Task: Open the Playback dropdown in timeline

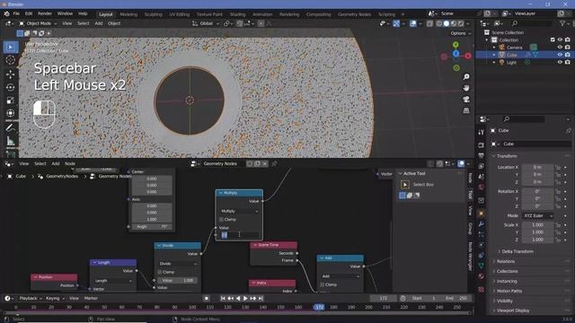Action: coord(31,299)
